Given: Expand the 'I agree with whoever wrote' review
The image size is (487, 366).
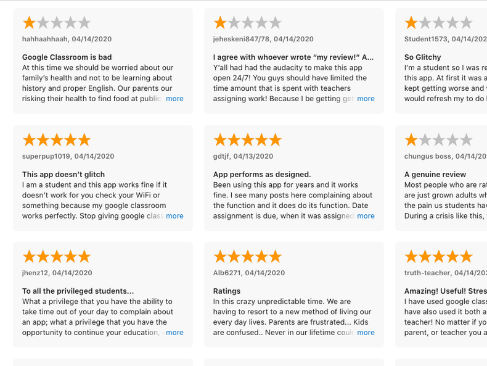Looking at the screenshot, I should pos(366,99).
